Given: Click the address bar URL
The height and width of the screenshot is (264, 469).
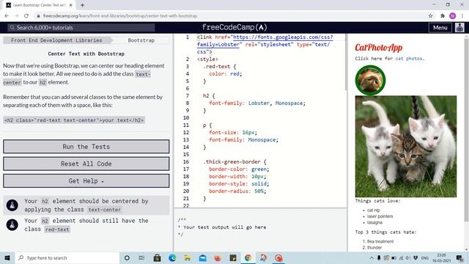Looking at the screenshot, I should (x=120, y=16).
